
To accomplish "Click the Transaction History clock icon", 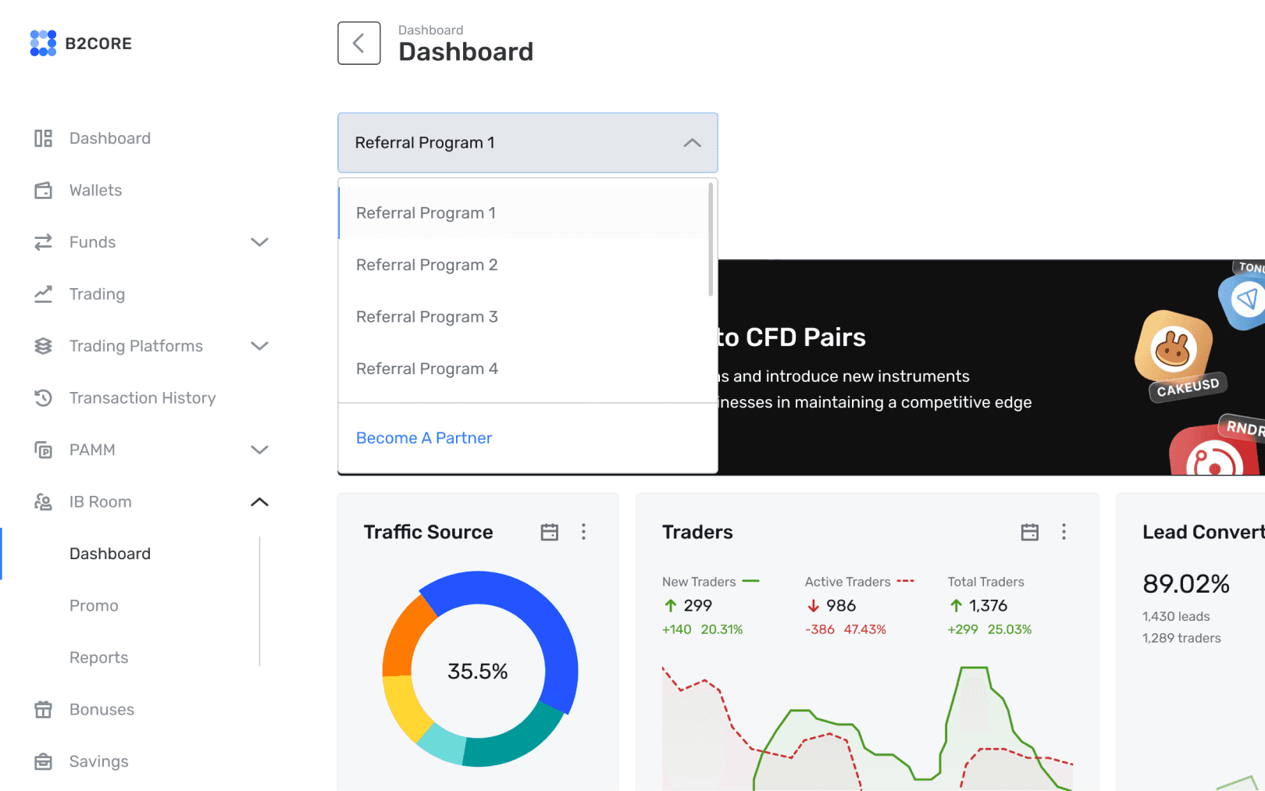I will coord(43,398).
